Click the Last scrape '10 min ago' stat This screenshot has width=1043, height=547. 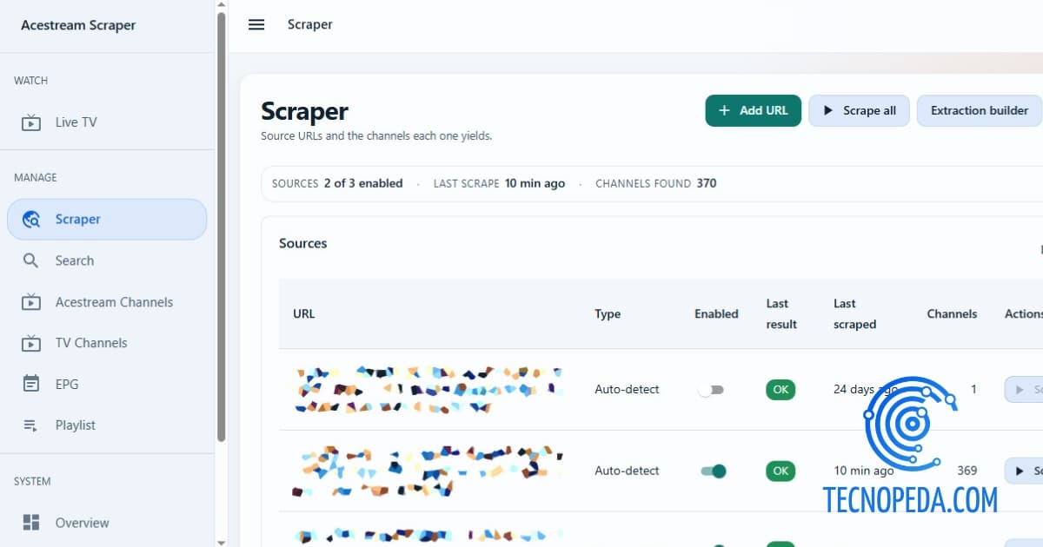(535, 184)
